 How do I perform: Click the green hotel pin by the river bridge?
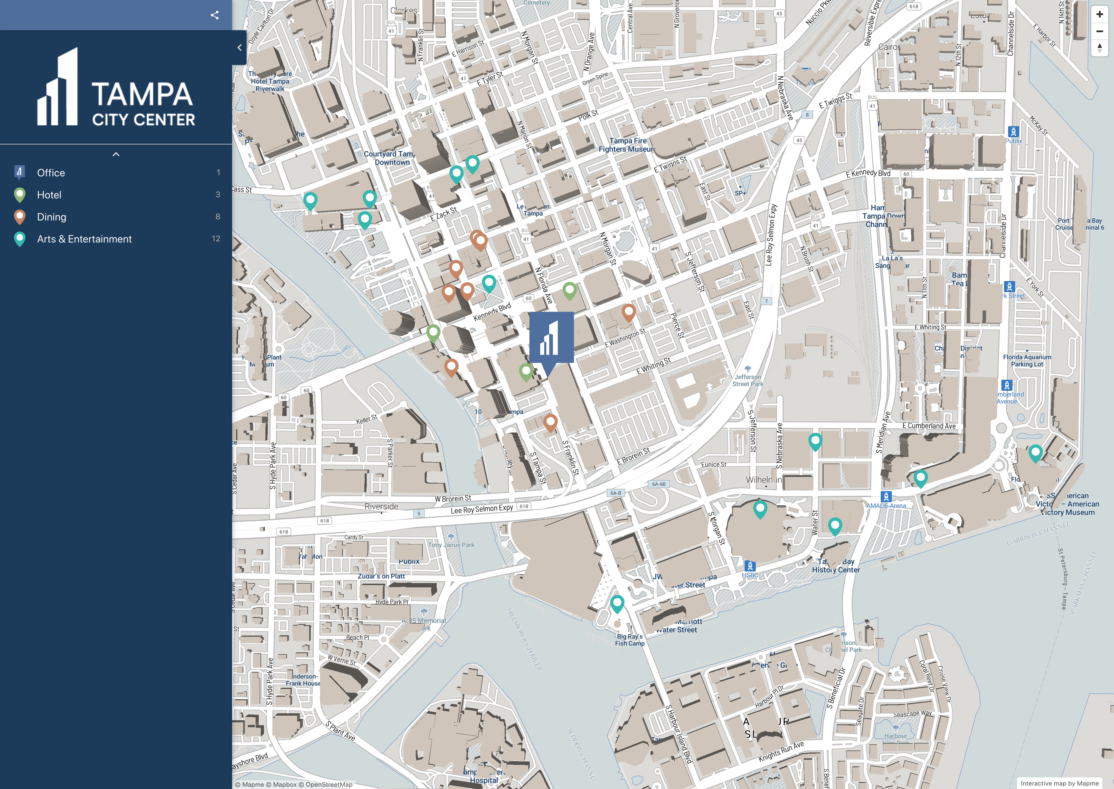433,334
